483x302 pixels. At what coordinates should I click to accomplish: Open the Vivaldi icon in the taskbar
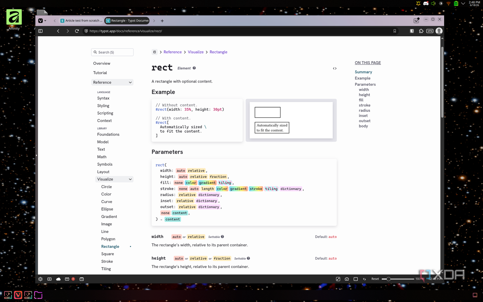[x=18, y=295]
